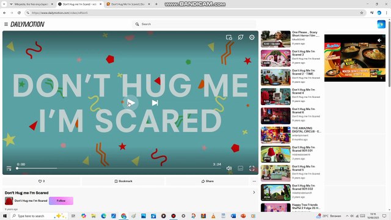
Task: Switch to the Wikipedia browser tab
Action: (31, 4)
